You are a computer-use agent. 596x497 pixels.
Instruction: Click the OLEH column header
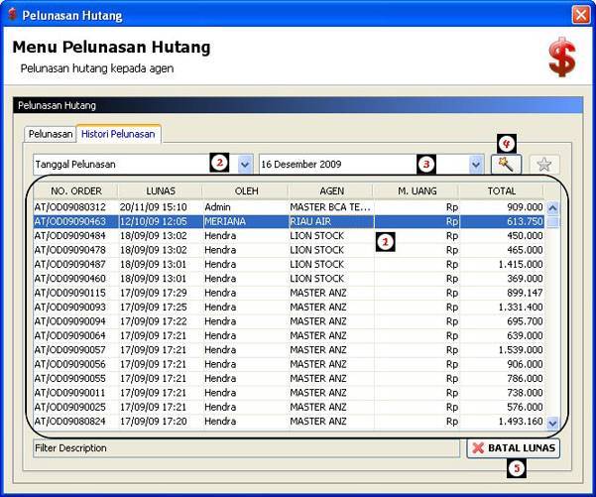(x=246, y=190)
